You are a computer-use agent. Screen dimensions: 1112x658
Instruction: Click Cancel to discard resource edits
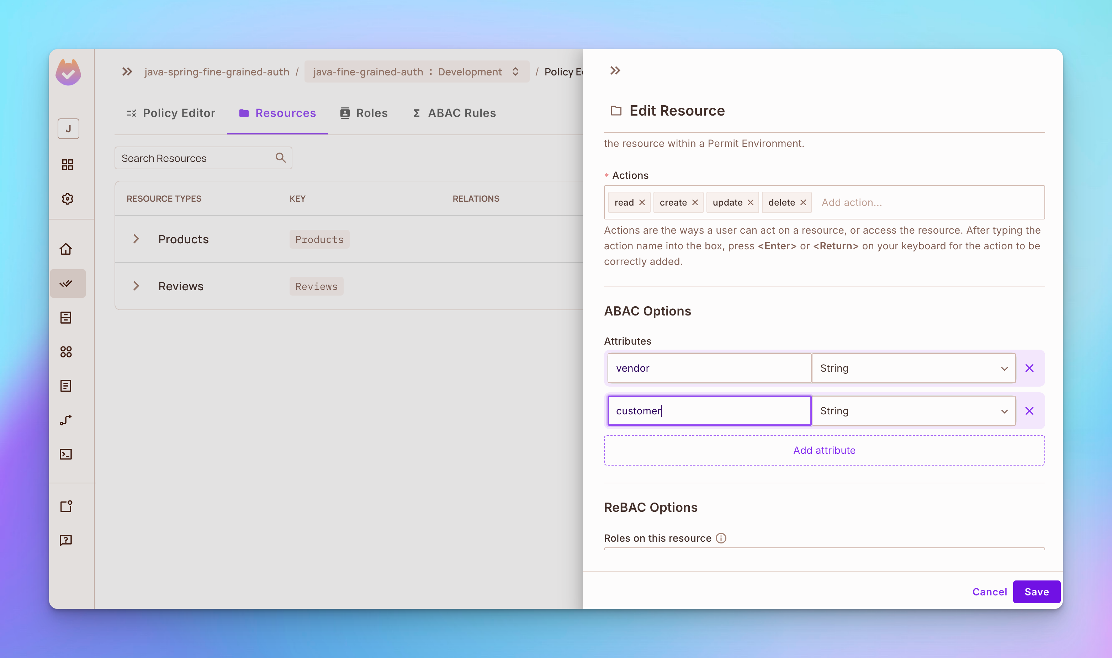(x=989, y=591)
